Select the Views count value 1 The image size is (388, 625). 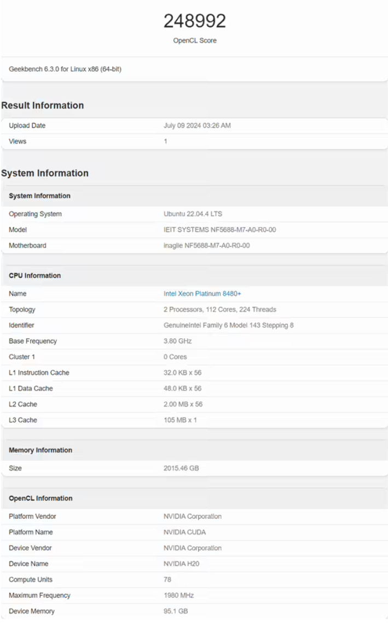(x=165, y=141)
